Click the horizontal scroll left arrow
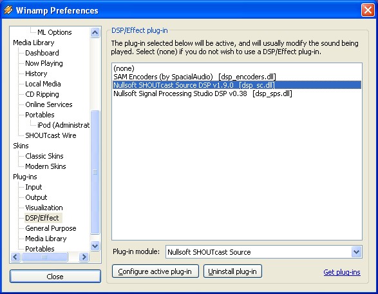The image size is (378, 294). point(15,257)
